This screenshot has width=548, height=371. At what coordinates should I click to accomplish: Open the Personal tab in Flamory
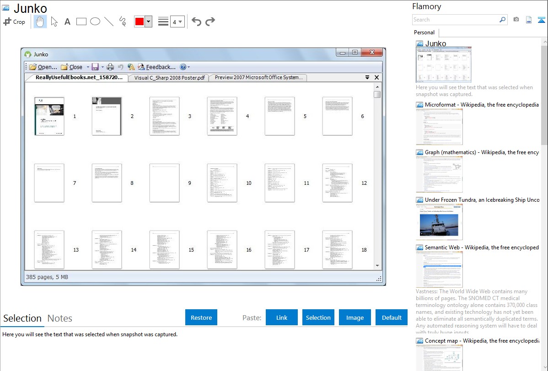coord(424,32)
